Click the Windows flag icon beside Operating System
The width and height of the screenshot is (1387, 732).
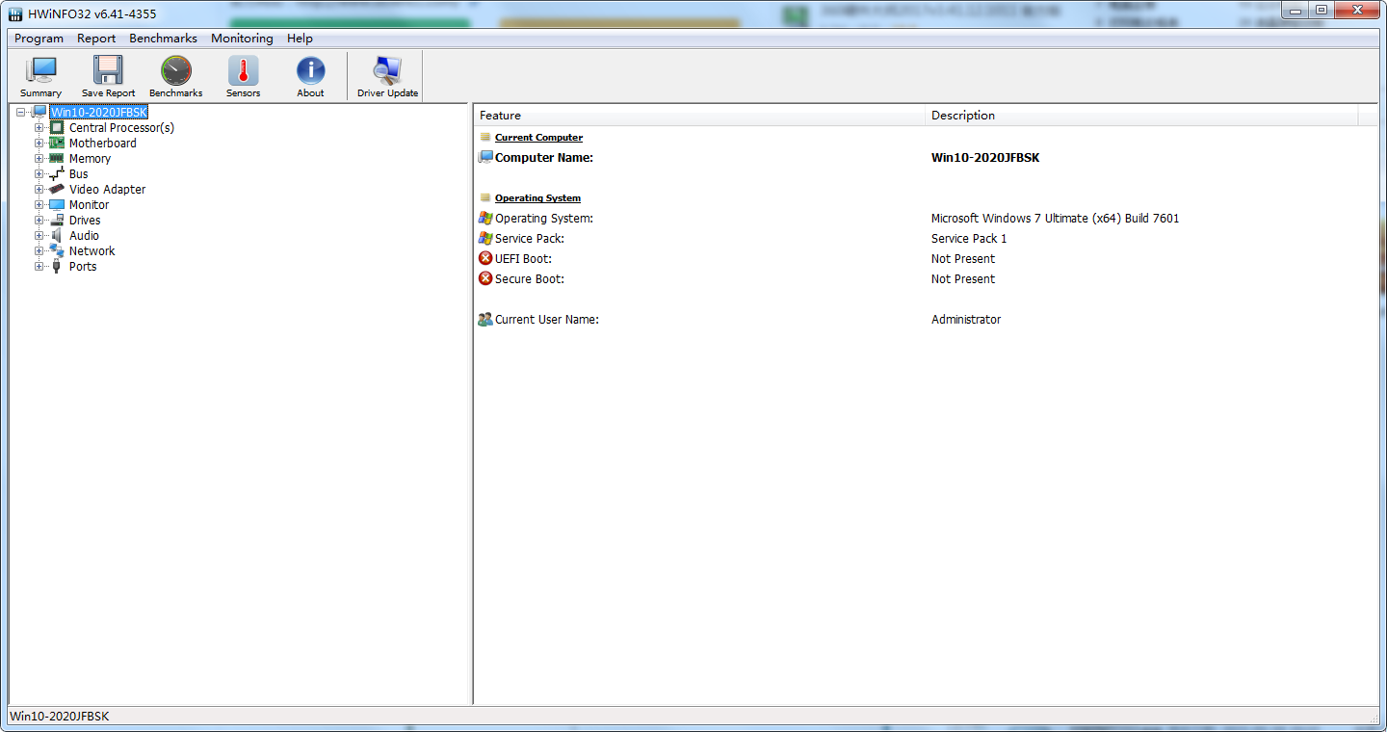point(485,218)
